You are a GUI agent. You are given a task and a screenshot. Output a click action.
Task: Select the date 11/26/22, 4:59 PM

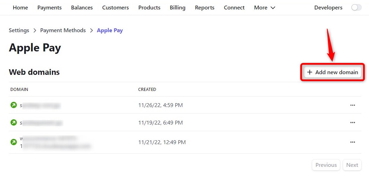[x=161, y=105]
